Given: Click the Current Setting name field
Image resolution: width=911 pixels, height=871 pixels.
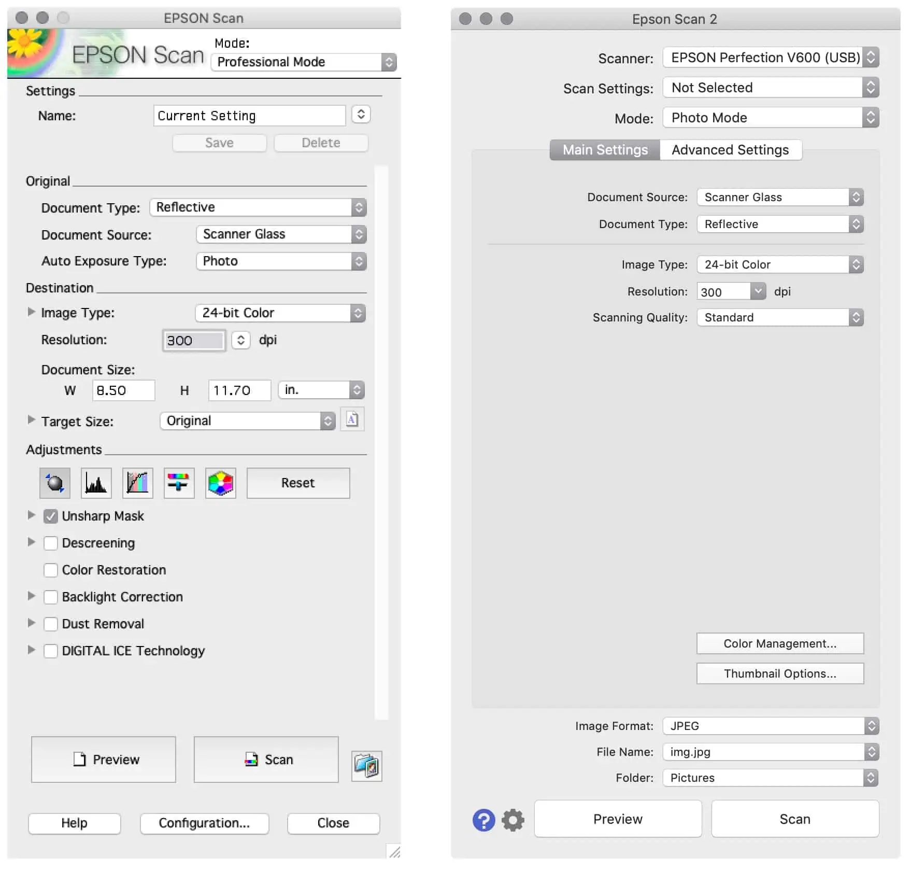Looking at the screenshot, I should point(250,116).
